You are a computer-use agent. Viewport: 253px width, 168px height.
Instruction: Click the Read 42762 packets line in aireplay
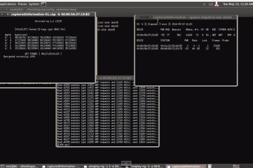point(107,88)
